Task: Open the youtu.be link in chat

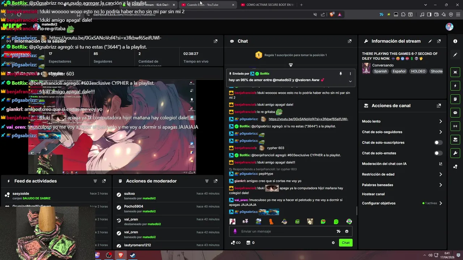Action: (x=308, y=119)
